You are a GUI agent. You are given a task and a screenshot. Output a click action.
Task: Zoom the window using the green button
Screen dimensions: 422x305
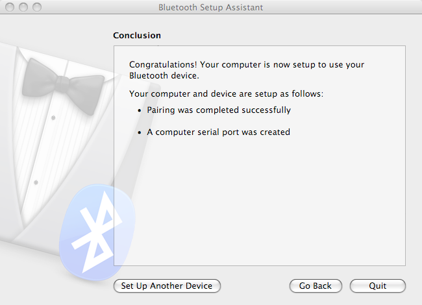[x=36, y=8]
